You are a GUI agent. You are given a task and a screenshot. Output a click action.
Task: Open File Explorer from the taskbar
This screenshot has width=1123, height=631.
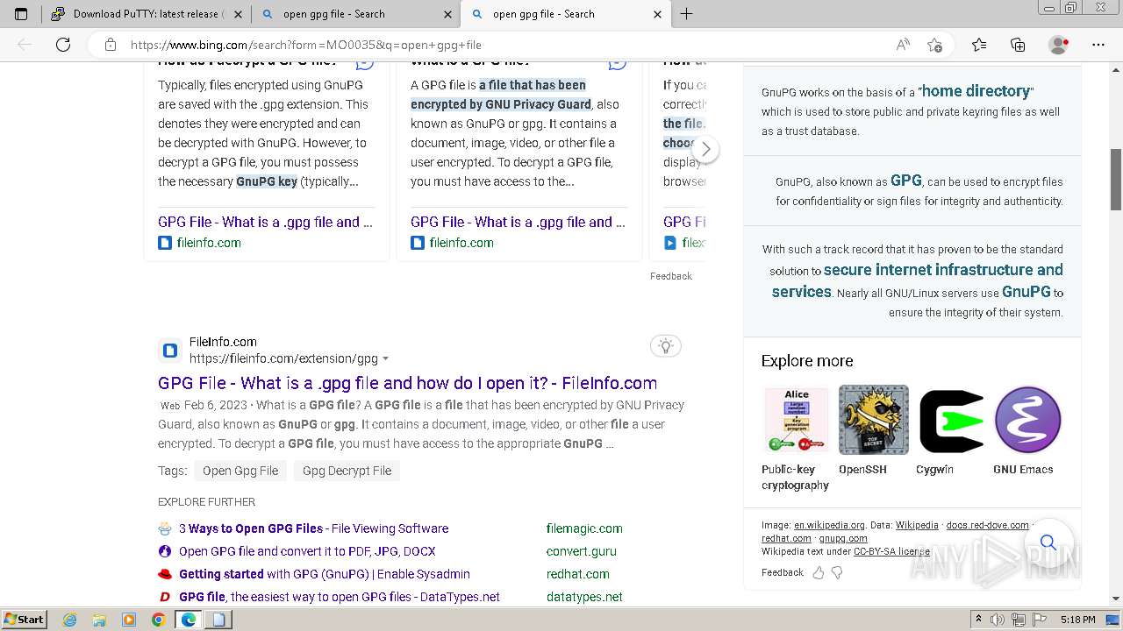point(99,620)
